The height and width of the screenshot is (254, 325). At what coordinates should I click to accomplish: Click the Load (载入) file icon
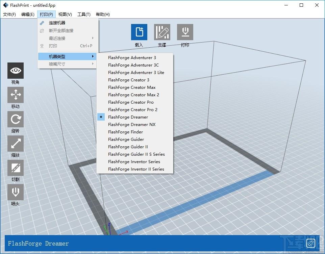pyautogui.click(x=139, y=32)
